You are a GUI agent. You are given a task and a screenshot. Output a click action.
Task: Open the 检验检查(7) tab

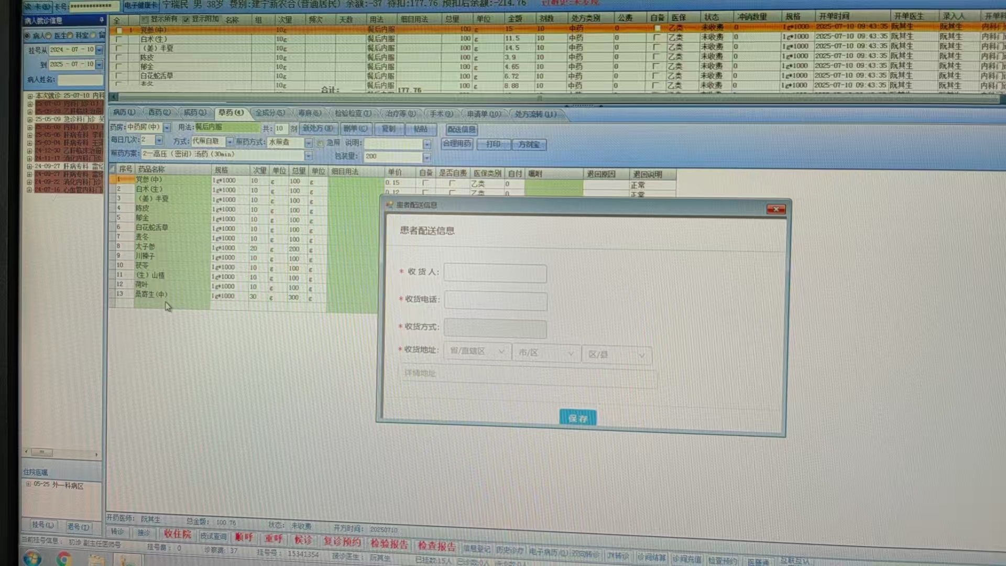(x=353, y=114)
